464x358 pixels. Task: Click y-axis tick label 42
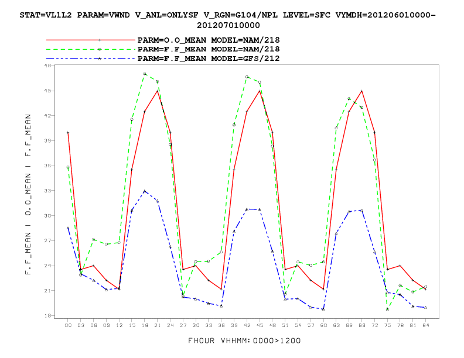[47, 115]
